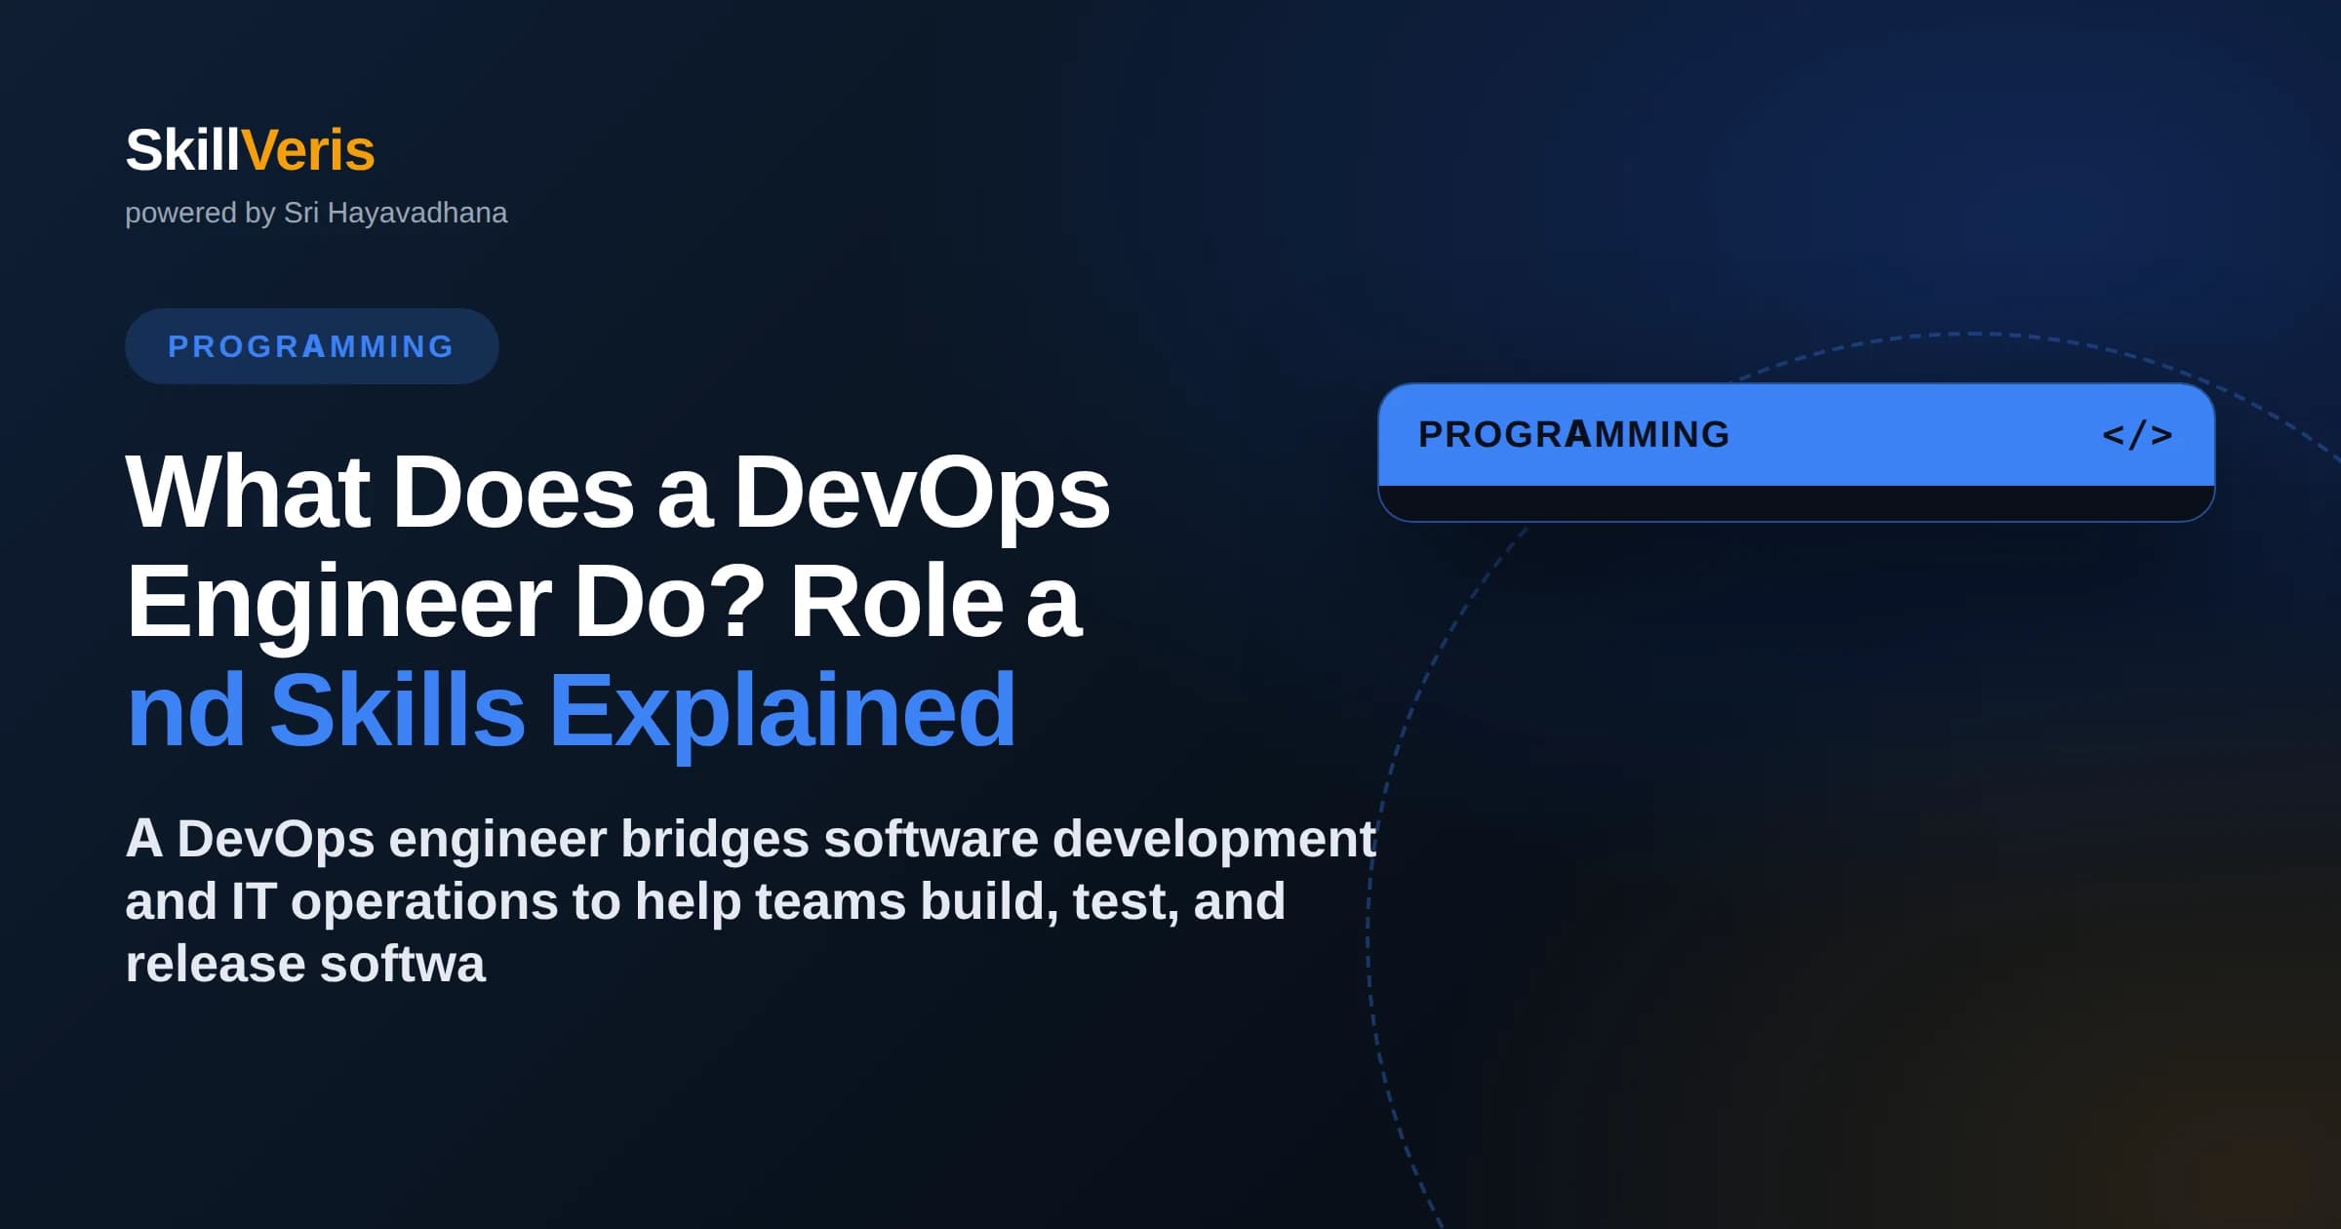Click the code brackets icon on blue card

click(2137, 435)
